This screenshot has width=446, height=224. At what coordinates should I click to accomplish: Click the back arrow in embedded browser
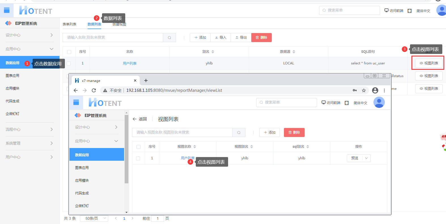(x=76, y=90)
